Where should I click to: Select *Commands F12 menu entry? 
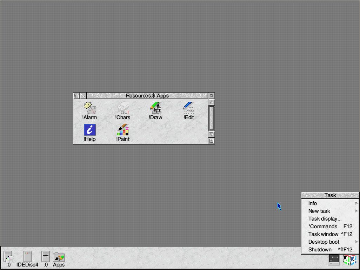pyautogui.click(x=330, y=227)
